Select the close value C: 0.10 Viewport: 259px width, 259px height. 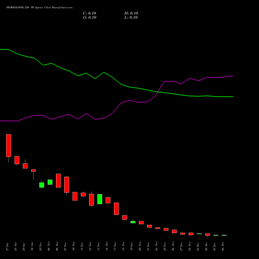pyautogui.click(x=90, y=13)
